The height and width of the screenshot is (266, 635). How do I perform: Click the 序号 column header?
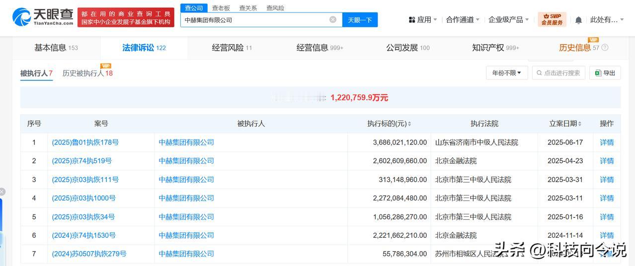coord(34,124)
